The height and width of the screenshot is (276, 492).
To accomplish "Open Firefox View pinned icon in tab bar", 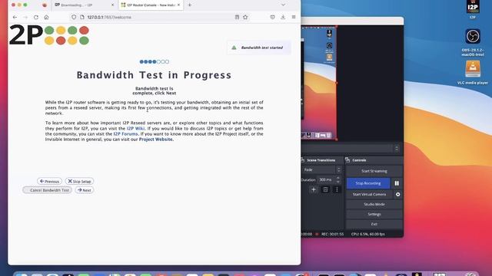I will pos(45,5).
